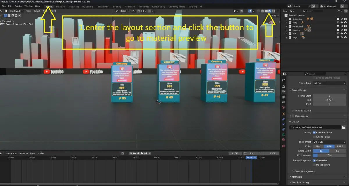Viewport: 349px width, 186px height.
Task: Open the View Layer properties tab
Action: [284, 97]
